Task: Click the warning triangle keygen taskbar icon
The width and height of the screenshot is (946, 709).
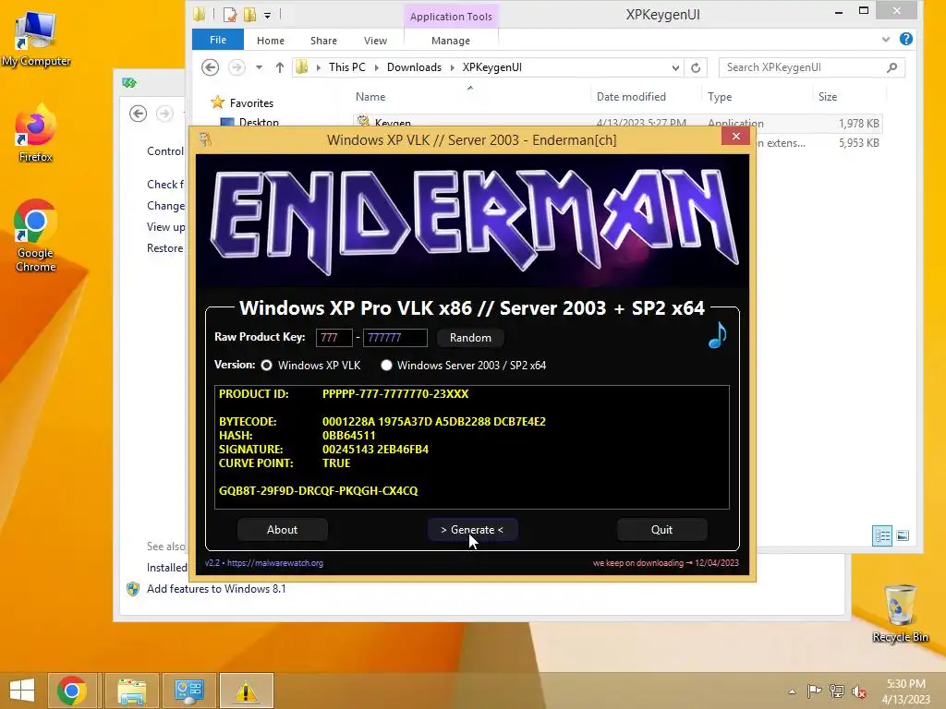Action: pyautogui.click(x=246, y=691)
